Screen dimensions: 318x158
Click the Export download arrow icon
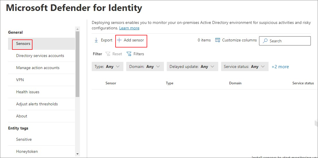click(96, 40)
